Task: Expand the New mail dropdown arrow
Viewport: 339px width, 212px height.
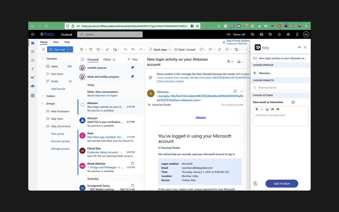Action: point(70,49)
